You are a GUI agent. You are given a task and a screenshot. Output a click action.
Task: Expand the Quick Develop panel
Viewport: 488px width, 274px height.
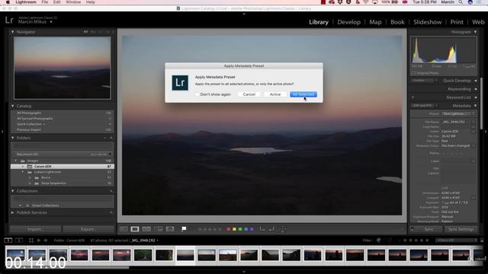(475, 81)
